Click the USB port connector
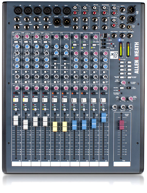This screenshot has height=193, width=147. [105, 35]
